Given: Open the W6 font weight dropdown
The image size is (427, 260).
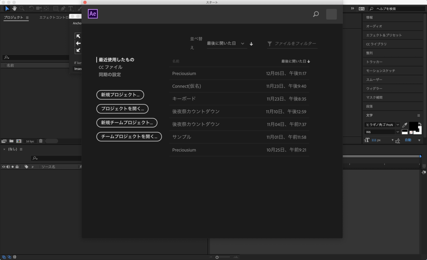Looking at the screenshot, I should 381,132.
